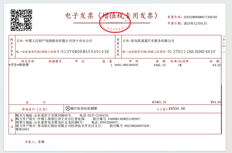Click the circled X symbol before 捌仟伍佰伍拾圆整
Image resolution: width=232 pixels, height=153 pixels.
[68, 108]
